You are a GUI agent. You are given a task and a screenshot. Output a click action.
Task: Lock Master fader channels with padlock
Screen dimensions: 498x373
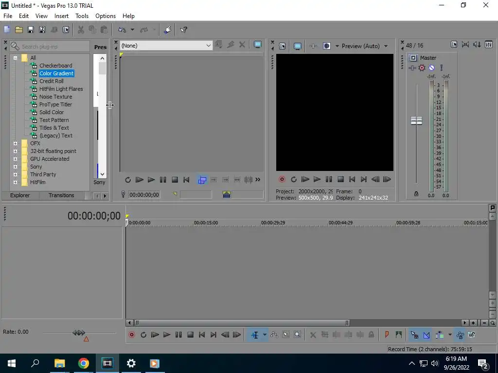pyautogui.click(x=416, y=193)
